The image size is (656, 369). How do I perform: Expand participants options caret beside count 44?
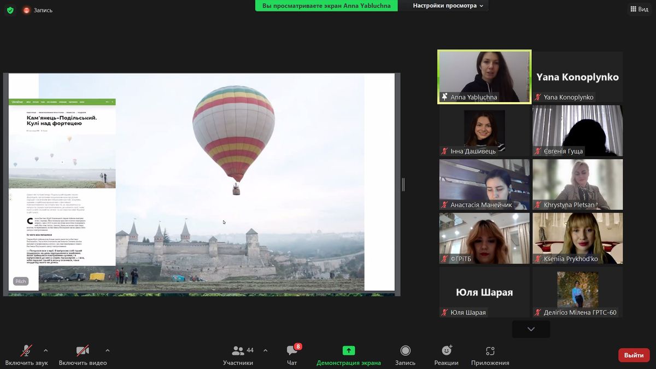coord(265,350)
